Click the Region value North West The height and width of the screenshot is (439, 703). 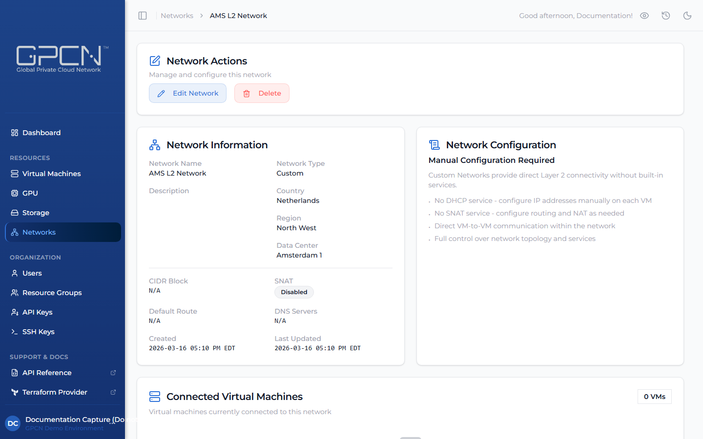pos(296,228)
